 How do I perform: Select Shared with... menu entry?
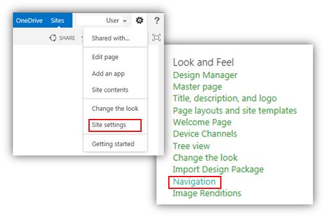pos(111,38)
